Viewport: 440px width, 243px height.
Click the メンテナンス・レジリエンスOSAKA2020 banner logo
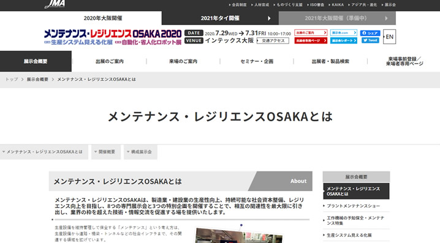tap(113, 37)
